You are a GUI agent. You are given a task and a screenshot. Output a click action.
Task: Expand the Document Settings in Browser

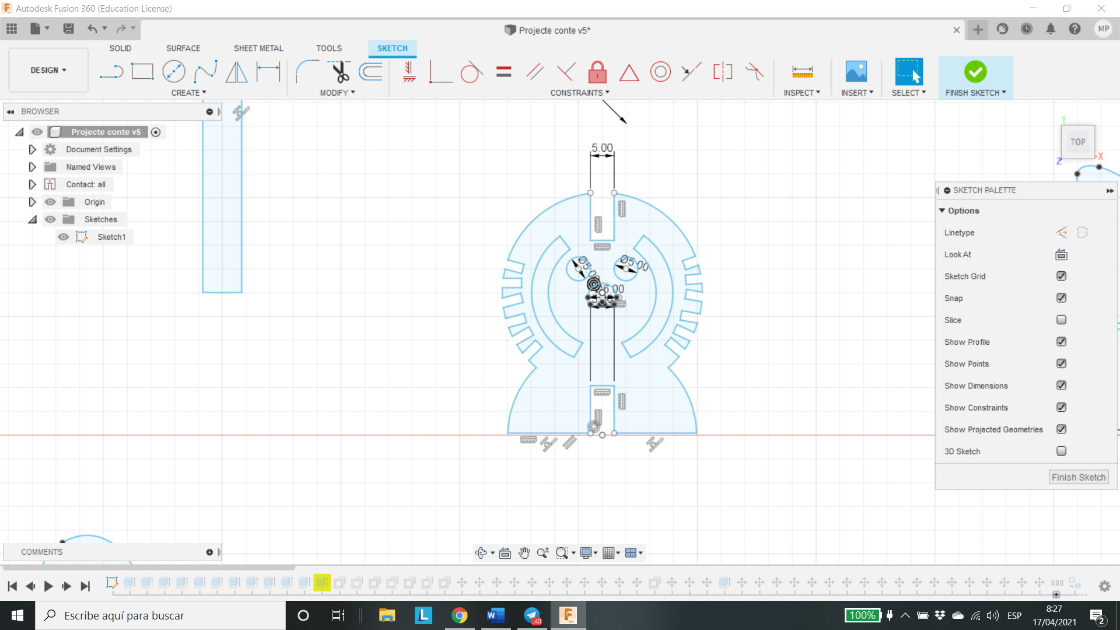(32, 149)
